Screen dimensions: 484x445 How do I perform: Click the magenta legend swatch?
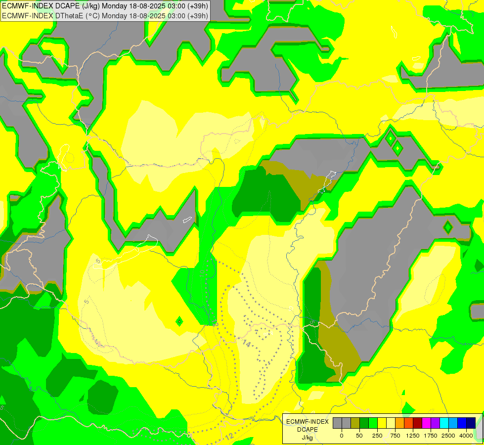(426, 423)
